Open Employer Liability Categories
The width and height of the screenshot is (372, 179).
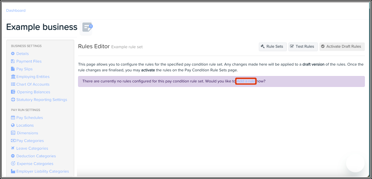point(42,171)
